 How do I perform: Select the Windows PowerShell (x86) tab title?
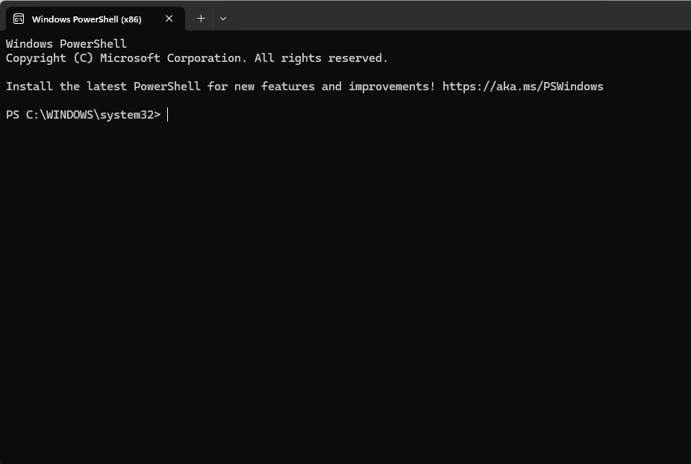coord(87,19)
